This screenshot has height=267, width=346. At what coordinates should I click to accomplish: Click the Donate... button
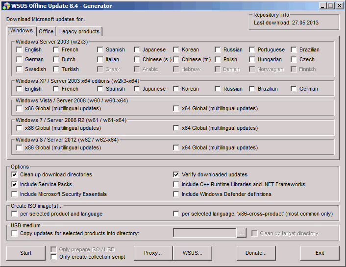tap(256, 253)
